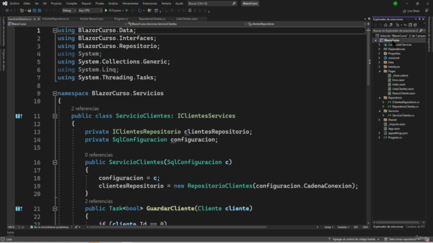Pin the ServicioClientes.cs tab
Screen dimensions: 433x243
point(35,19)
